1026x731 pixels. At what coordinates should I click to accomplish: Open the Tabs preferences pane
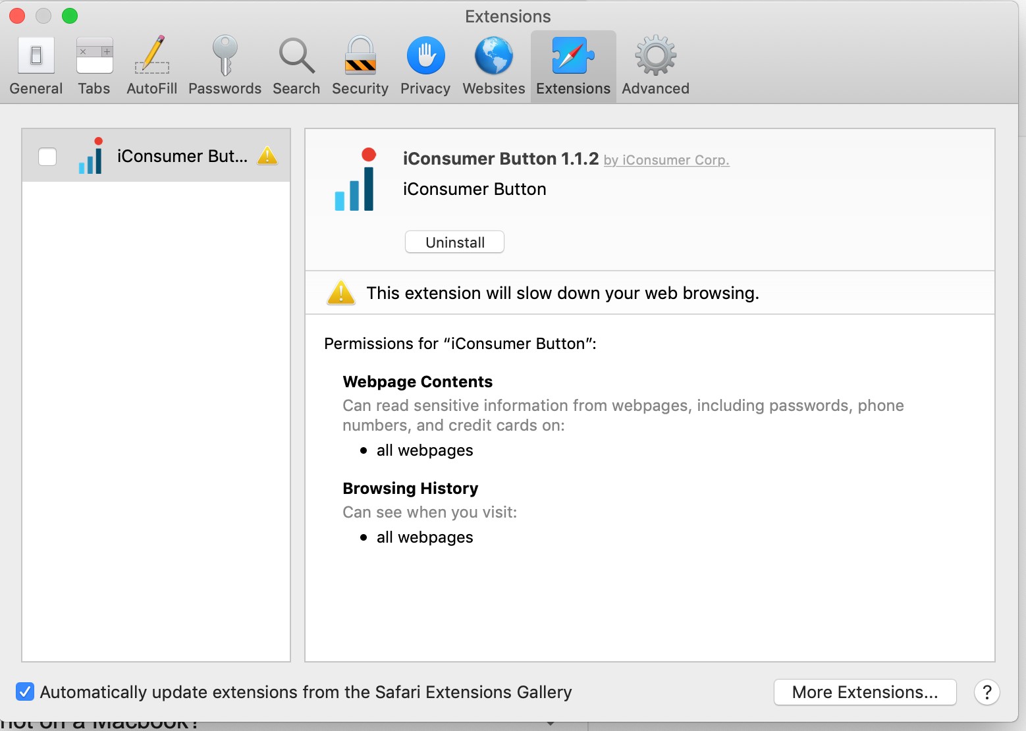[x=94, y=67]
